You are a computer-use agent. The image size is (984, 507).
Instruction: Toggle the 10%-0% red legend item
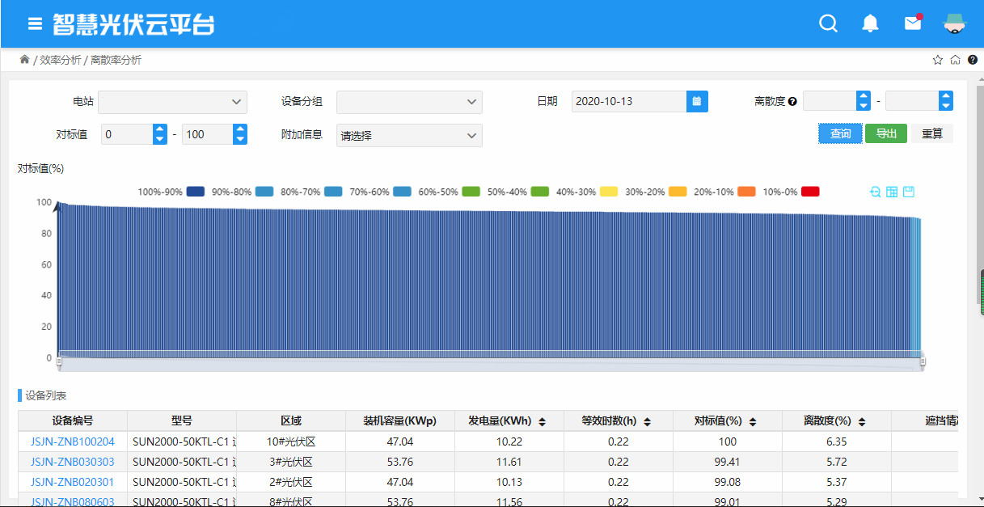810,192
